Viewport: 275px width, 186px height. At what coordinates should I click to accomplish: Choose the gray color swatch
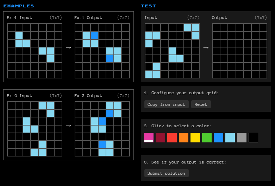click(x=242, y=137)
